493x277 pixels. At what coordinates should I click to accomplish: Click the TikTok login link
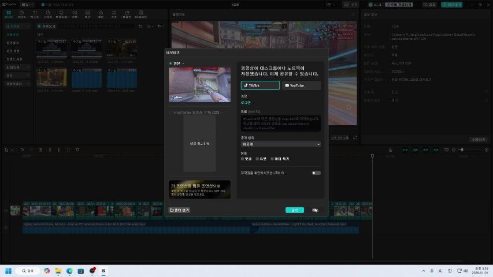click(x=246, y=103)
